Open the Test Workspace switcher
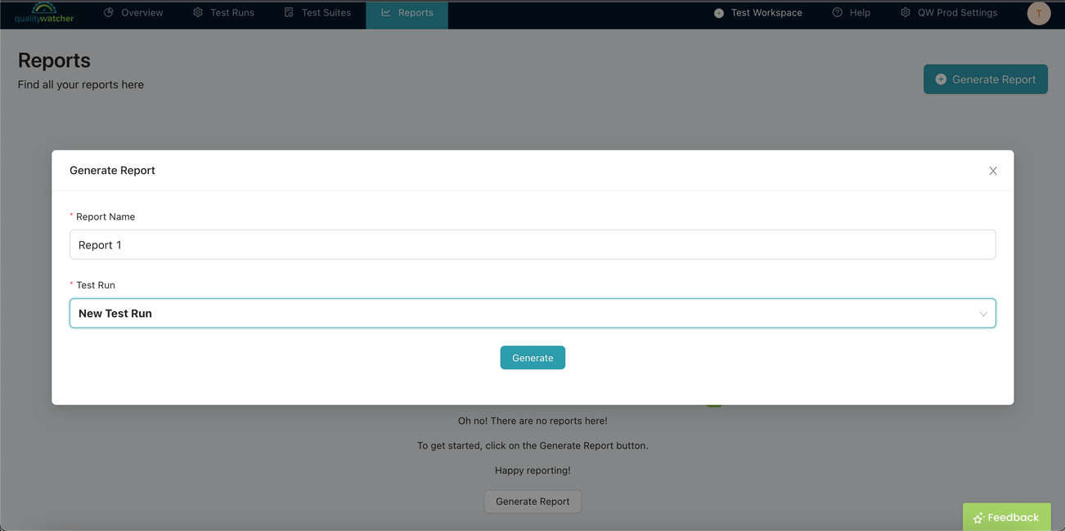This screenshot has height=531, width=1065. point(757,13)
